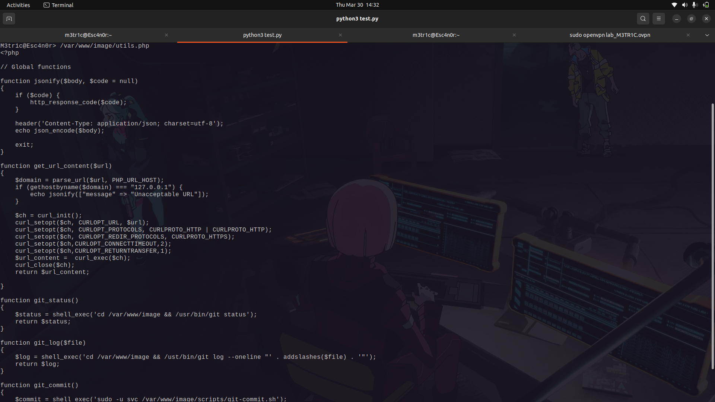Click the Terminal app icon in the top bar

click(47, 5)
